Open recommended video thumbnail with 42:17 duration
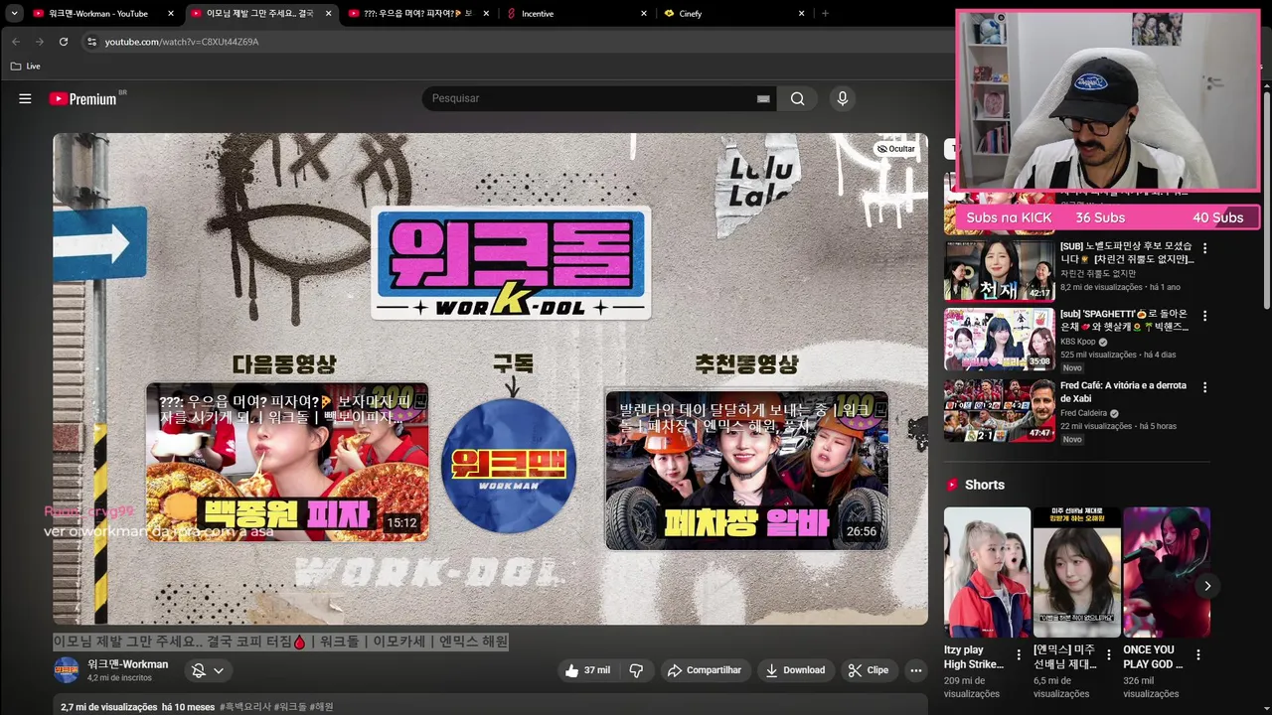Image resolution: width=1272 pixels, height=715 pixels. (x=999, y=269)
